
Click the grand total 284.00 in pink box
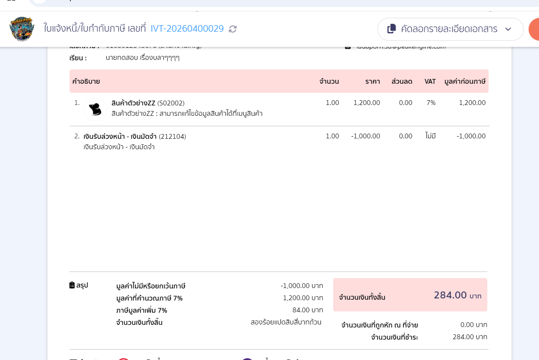click(x=450, y=295)
